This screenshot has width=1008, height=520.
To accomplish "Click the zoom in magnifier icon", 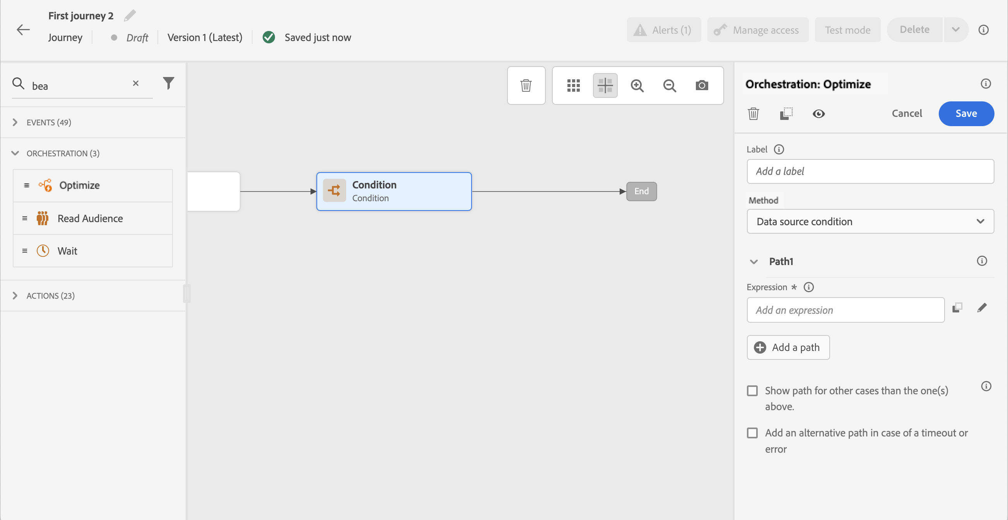I will pos(637,85).
